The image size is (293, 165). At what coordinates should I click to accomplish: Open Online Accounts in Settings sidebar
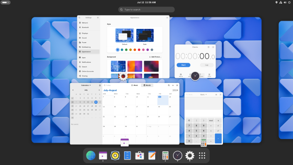point(88,71)
